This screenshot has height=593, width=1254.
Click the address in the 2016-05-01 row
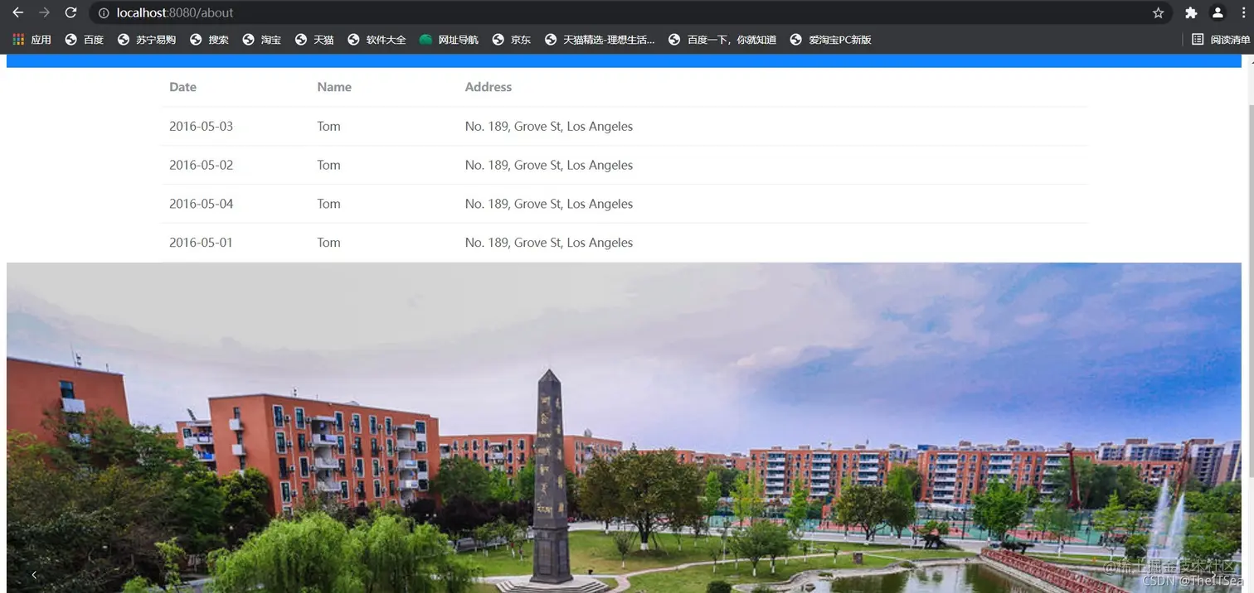point(549,243)
